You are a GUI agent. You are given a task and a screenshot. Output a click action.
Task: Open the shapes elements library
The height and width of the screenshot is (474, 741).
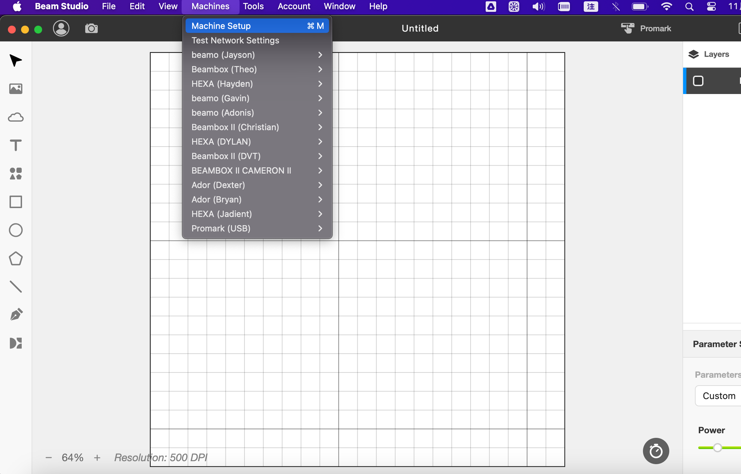[15, 174]
